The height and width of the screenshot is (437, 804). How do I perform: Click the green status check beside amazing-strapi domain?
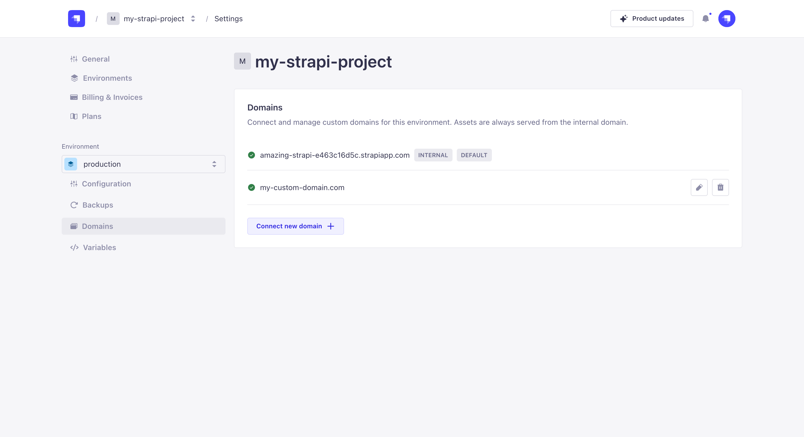(251, 155)
